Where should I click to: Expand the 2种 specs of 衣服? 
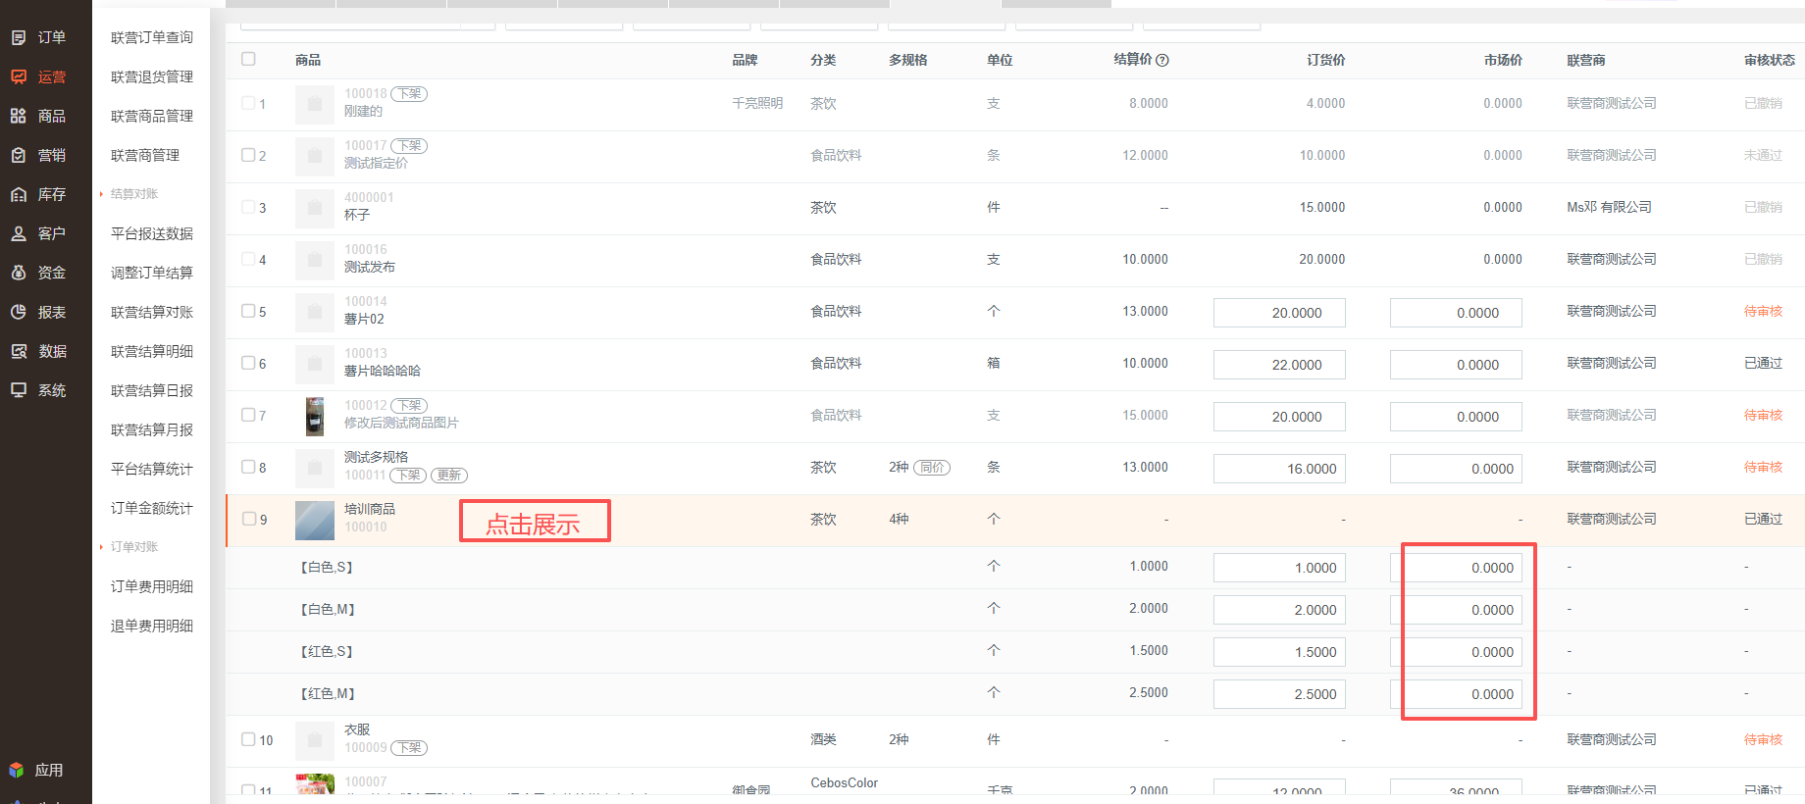[x=899, y=739]
